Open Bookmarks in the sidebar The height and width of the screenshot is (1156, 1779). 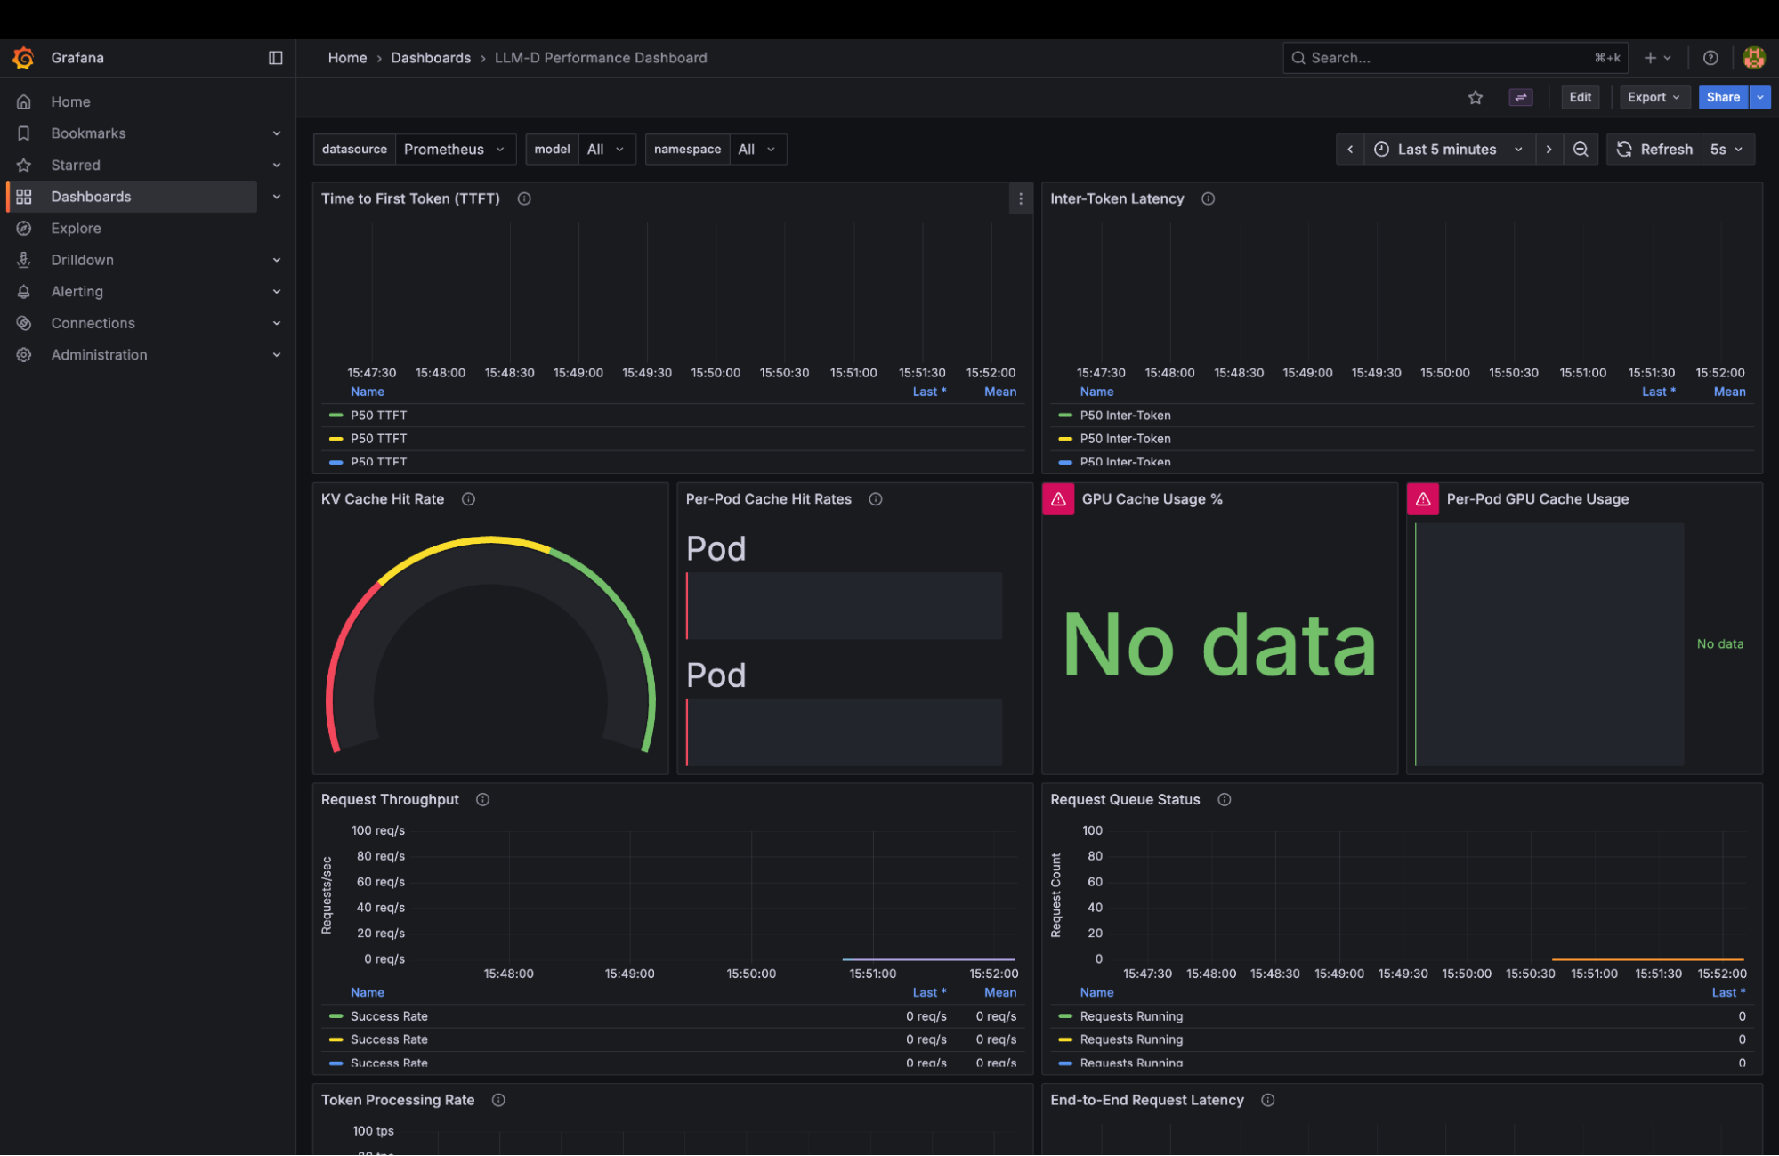click(88, 133)
